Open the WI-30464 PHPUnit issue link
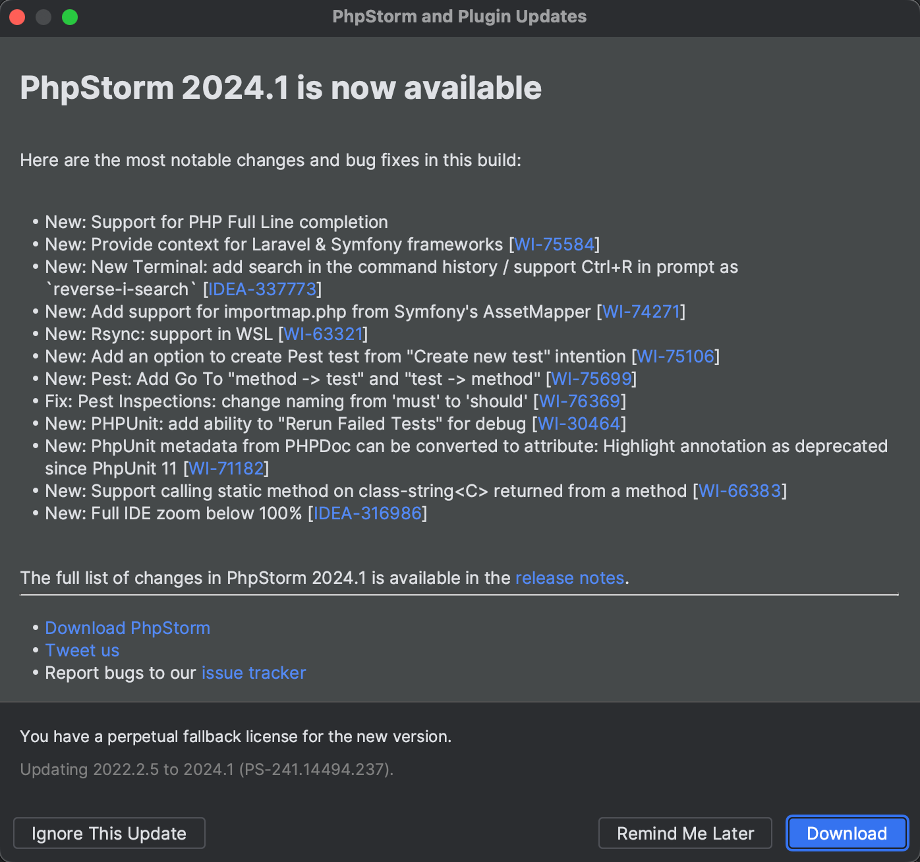The image size is (920, 862). [578, 424]
